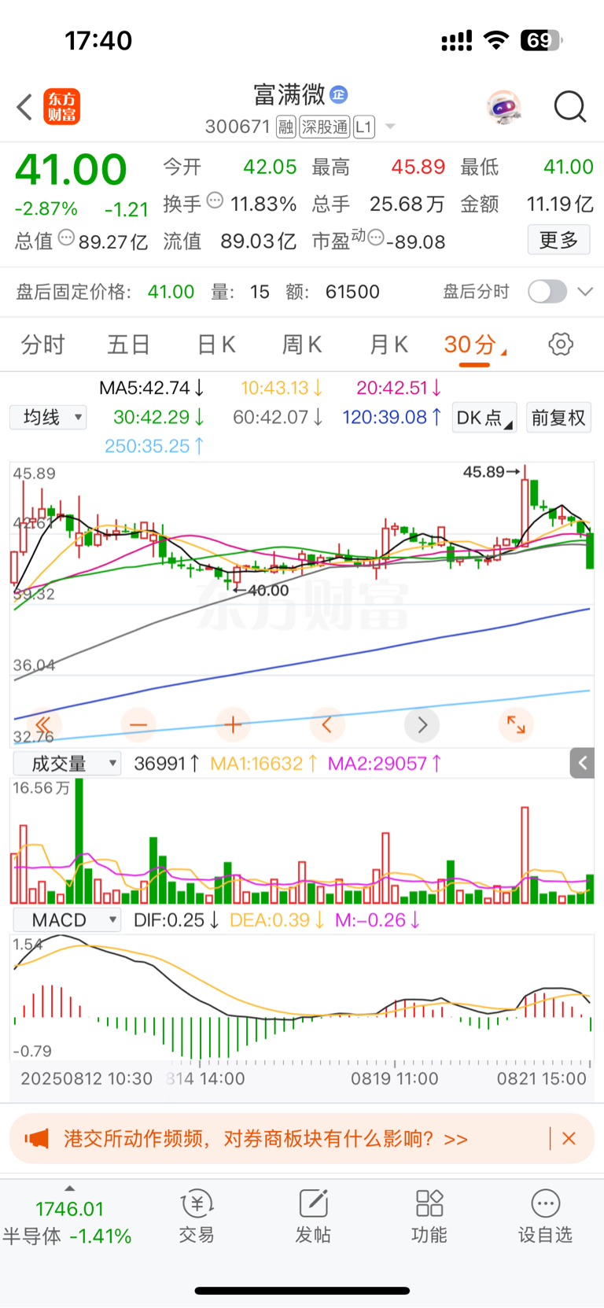Open the 发帖 post icon
604x1308 pixels.
(x=313, y=1216)
